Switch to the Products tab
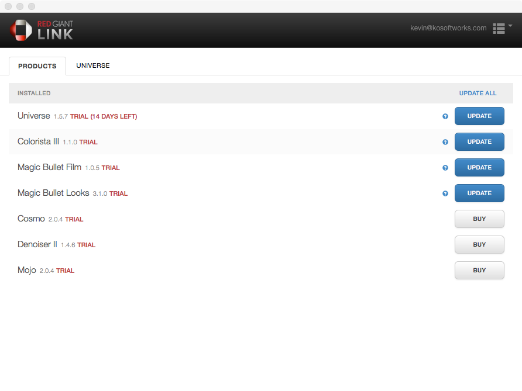Viewport: 522px width, 391px height. [x=37, y=66]
